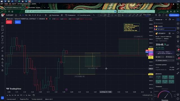
Task: Select the vertical line tool in favorites toolbar
Action: (112, 15)
